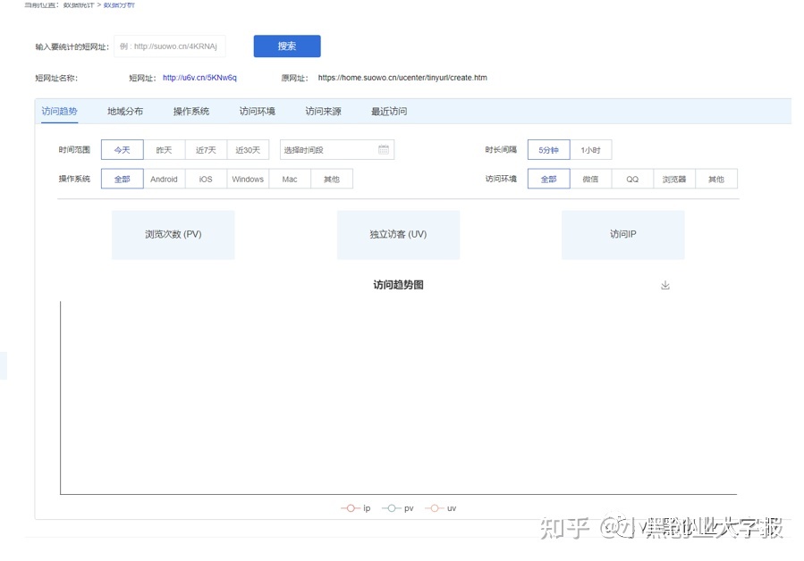This screenshot has height=561, width=804.
Task: Click the short URL input field
Action: tap(169, 46)
